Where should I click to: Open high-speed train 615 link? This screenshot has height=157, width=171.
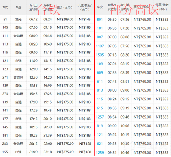[100, 108]
